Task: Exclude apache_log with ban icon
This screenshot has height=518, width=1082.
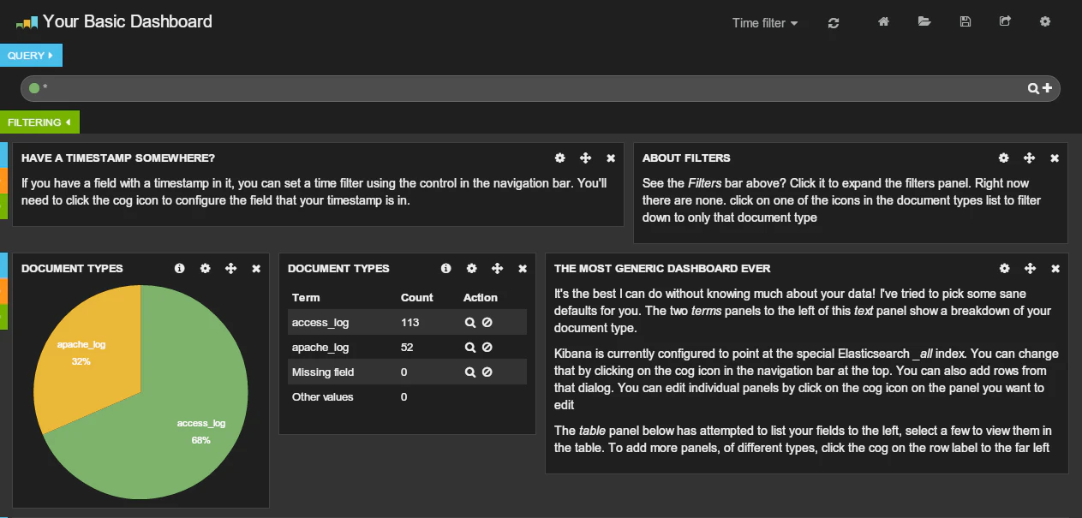Action: point(487,348)
